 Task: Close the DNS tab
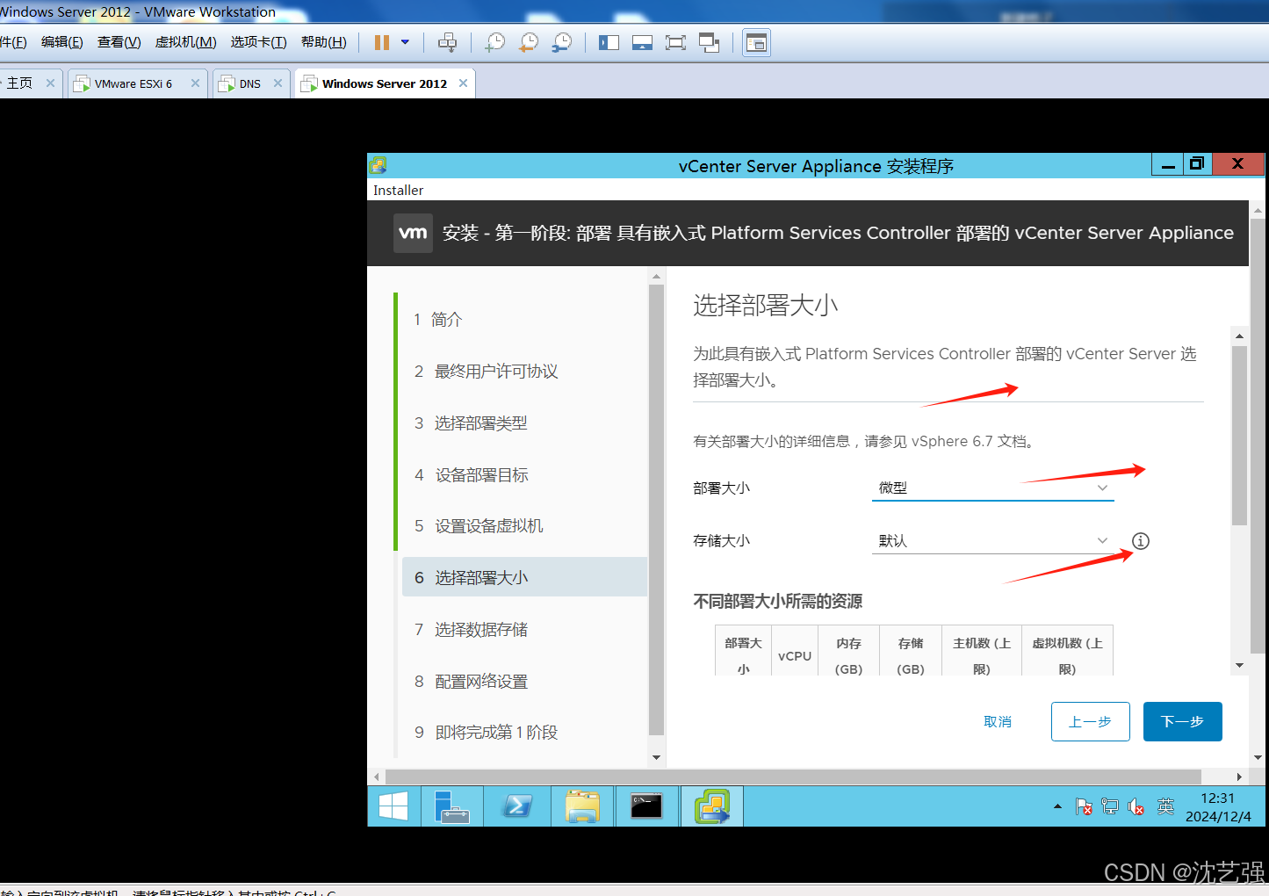pos(278,83)
